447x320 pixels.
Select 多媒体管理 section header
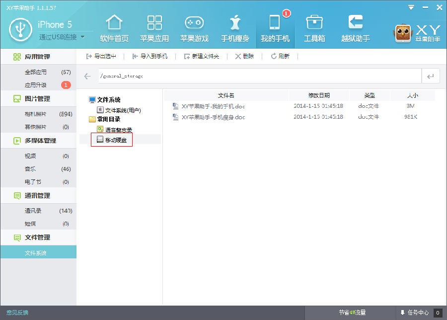coord(38,141)
